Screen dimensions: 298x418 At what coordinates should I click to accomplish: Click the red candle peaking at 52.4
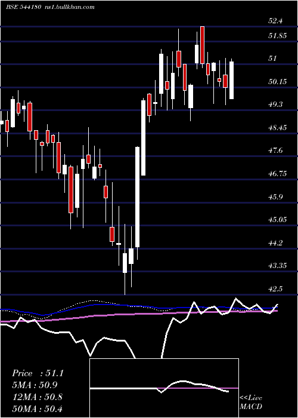coord(202,45)
